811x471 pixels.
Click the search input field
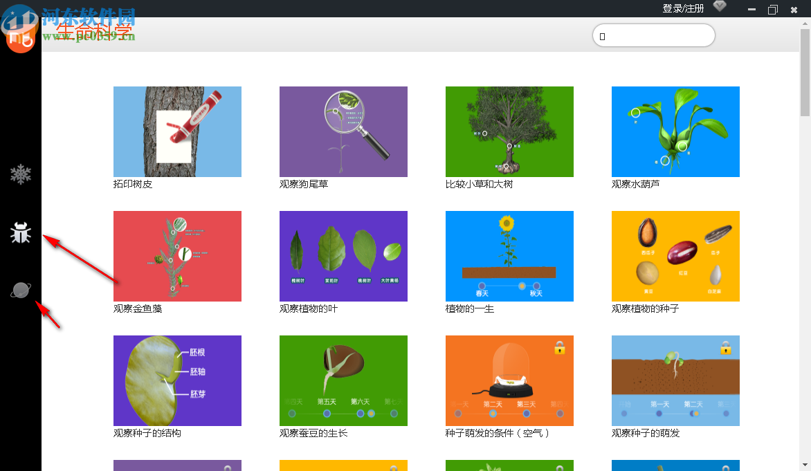pos(653,36)
